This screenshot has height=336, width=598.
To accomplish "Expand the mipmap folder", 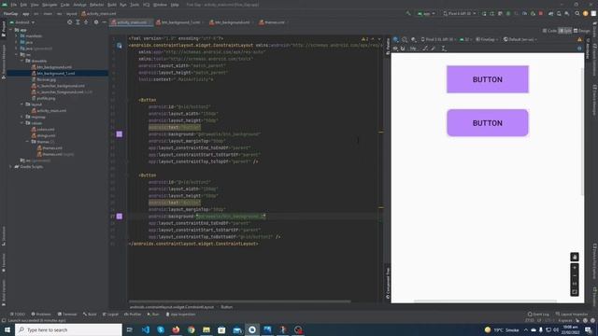I will coord(21,117).
